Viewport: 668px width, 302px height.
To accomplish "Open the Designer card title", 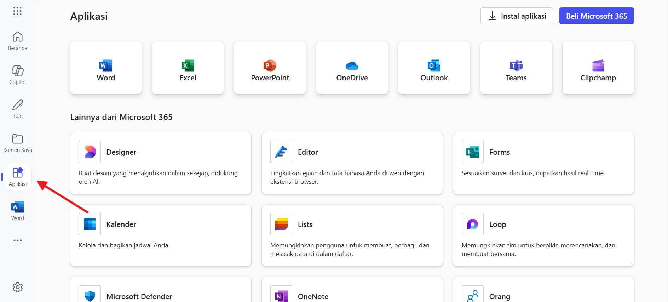I will pyautogui.click(x=121, y=152).
